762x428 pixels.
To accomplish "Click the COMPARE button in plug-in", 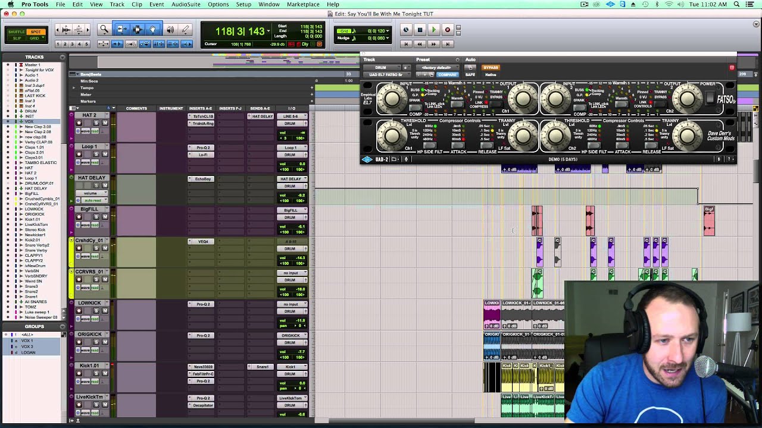I will point(447,75).
